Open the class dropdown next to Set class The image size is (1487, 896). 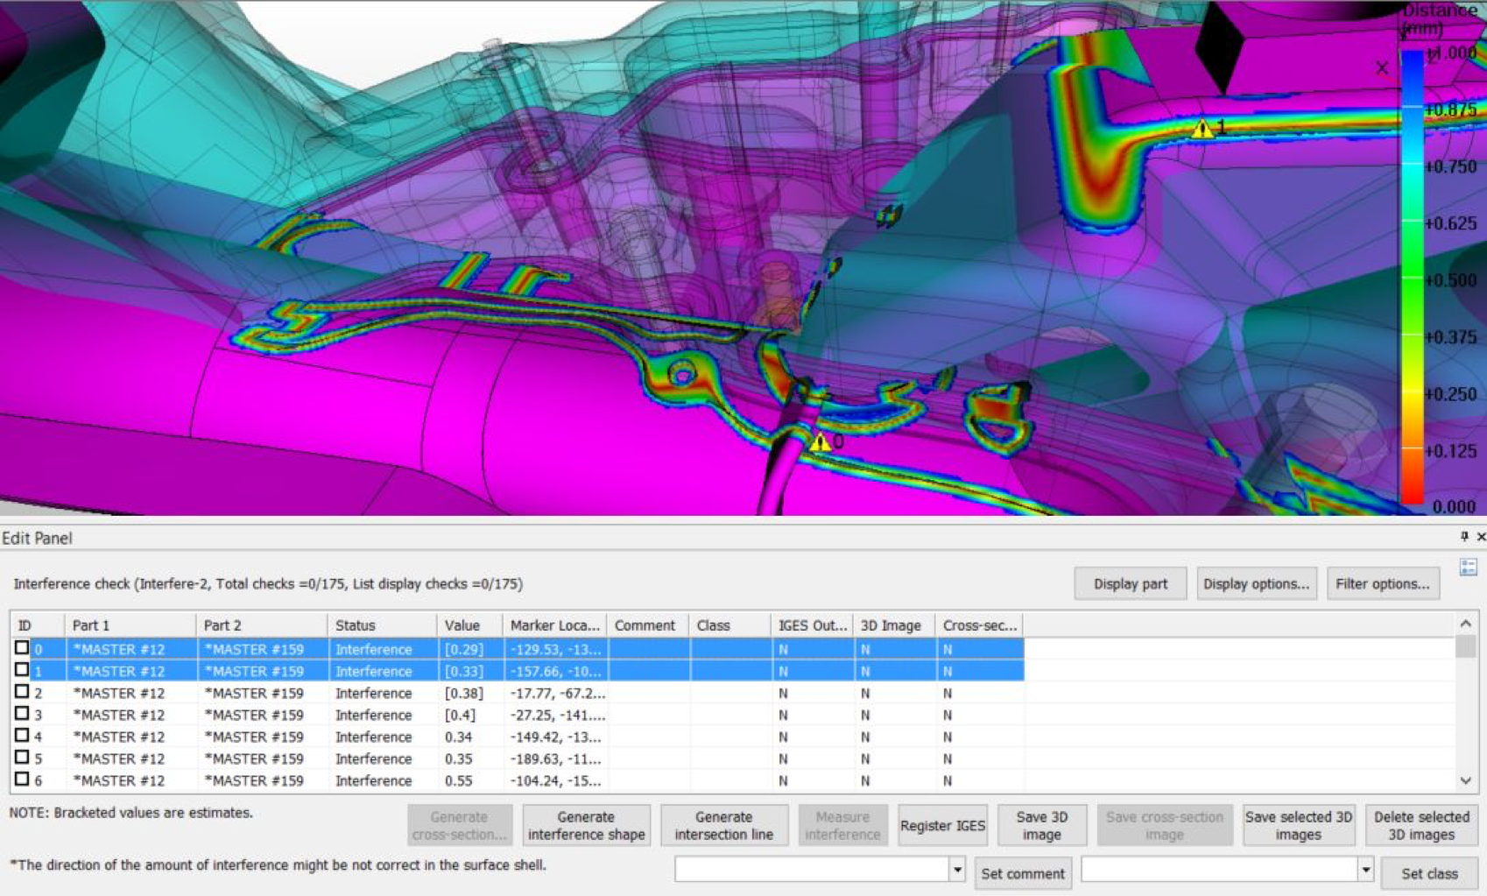(x=1365, y=870)
